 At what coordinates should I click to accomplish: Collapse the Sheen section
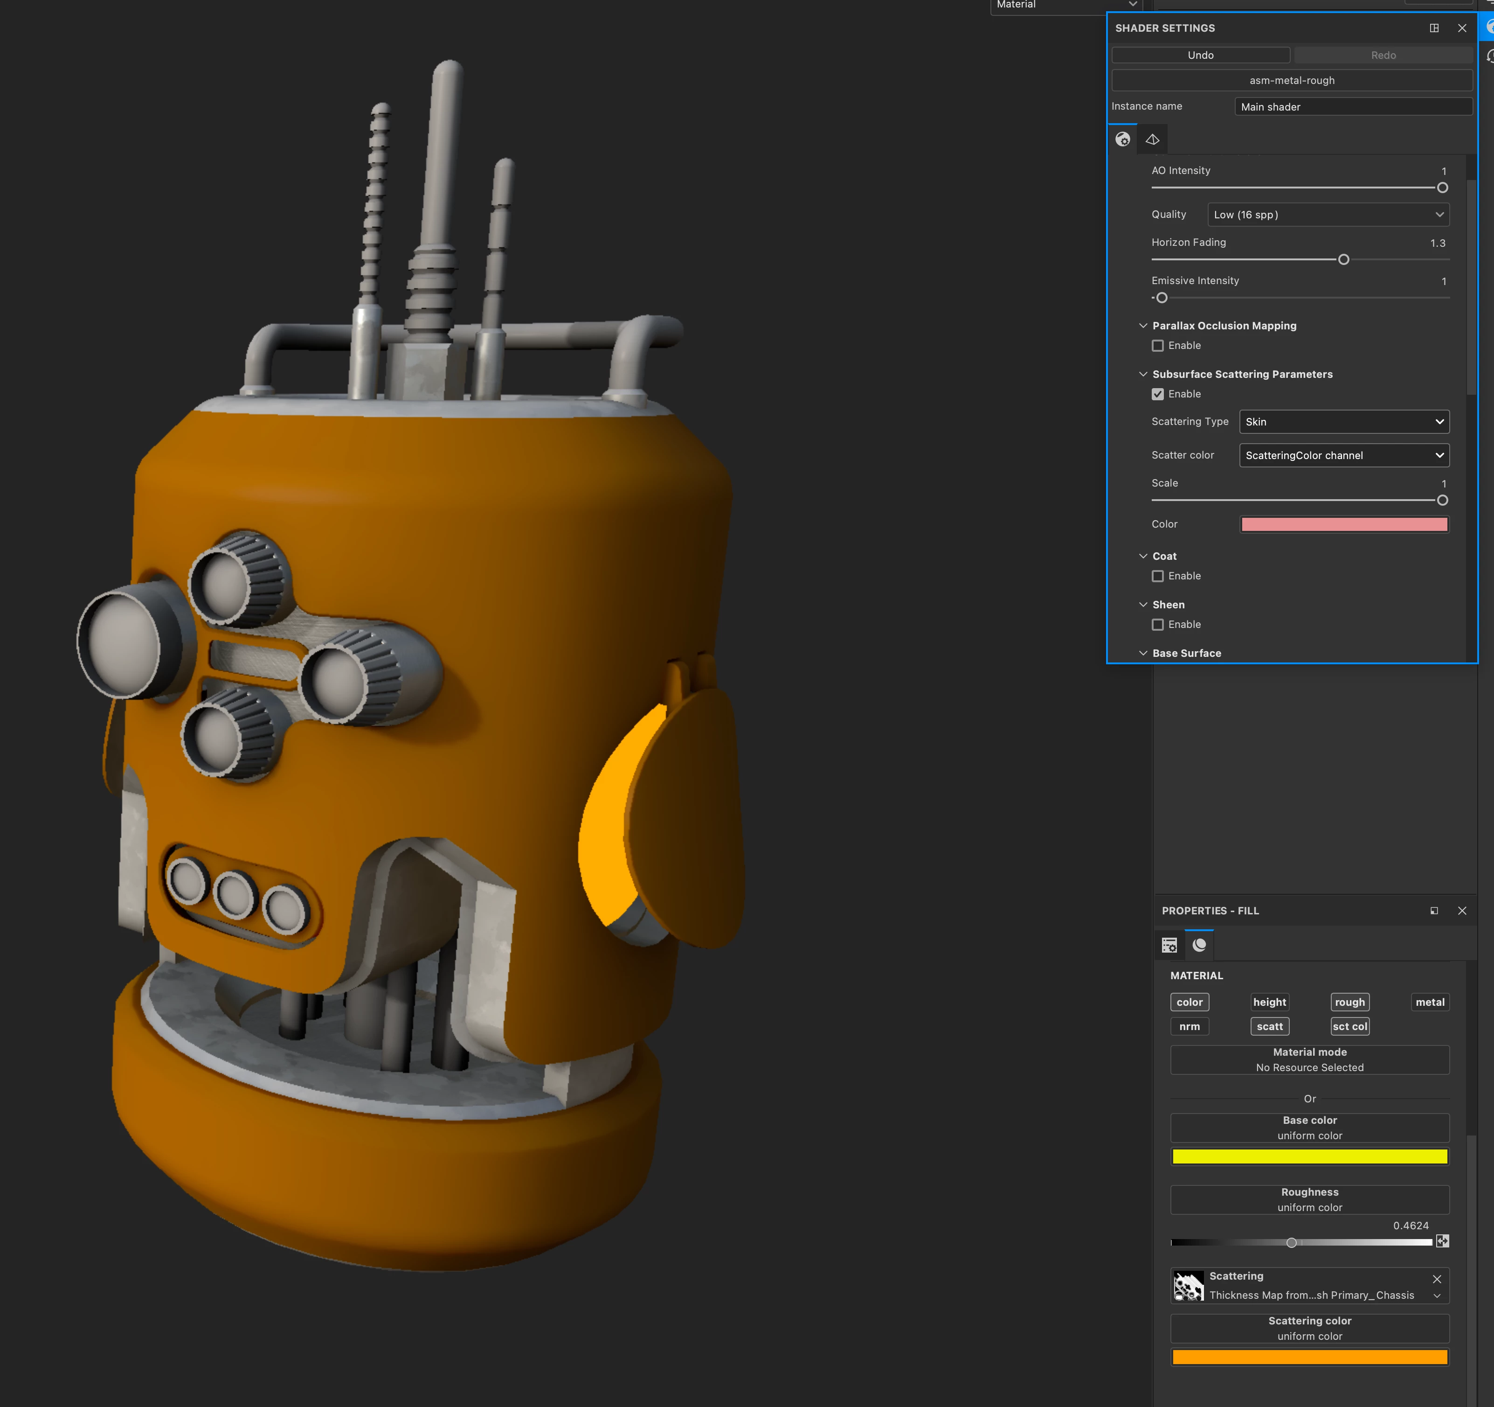click(1143, 605)
